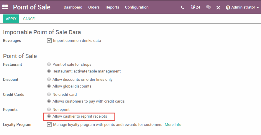This screenshot has width=261, height=135.
Task: Open the Configuration menu
Action: 136,7
